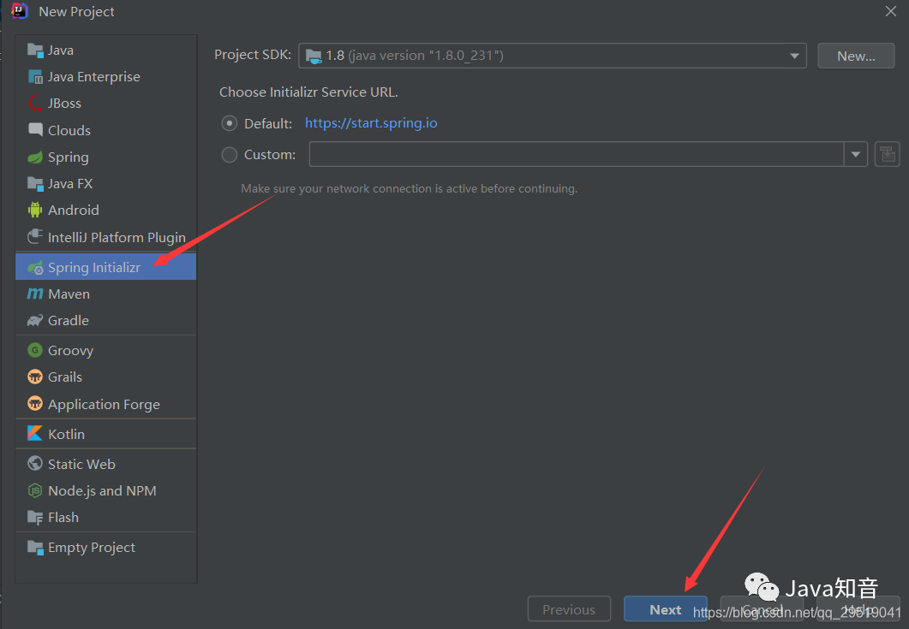Screen dimensions: 909x629
Task: Choose the Java project type
Action: click(x=106, y=50)
